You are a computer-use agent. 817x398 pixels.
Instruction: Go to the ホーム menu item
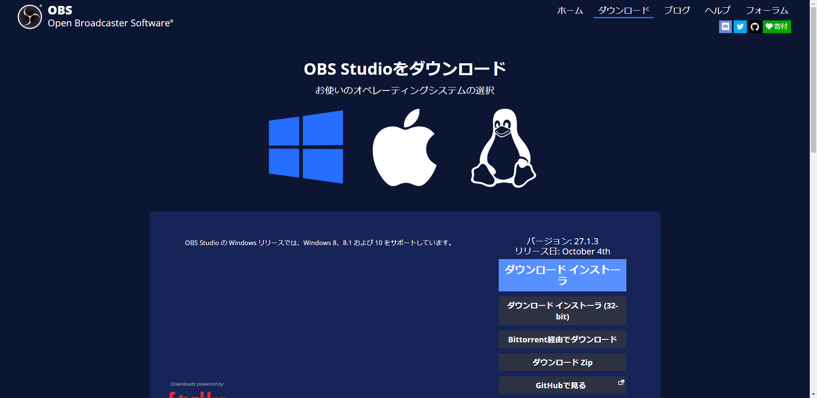pyautogui.click(x=570, y=11)
